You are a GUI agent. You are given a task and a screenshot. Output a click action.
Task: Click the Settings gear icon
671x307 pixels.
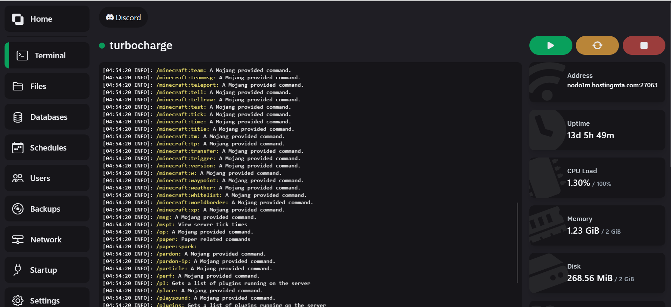pos(18,300)
